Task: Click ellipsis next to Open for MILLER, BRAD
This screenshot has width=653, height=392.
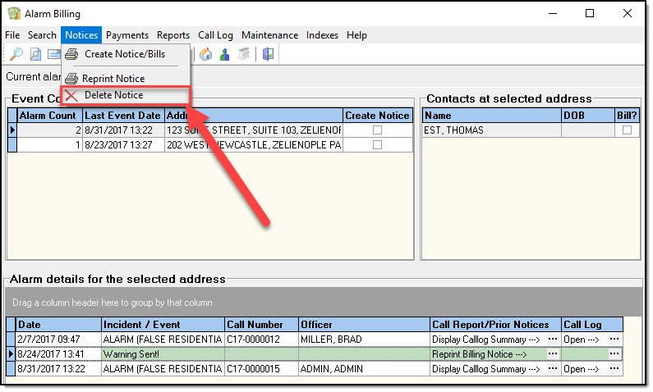Action: tap(614, 340)
